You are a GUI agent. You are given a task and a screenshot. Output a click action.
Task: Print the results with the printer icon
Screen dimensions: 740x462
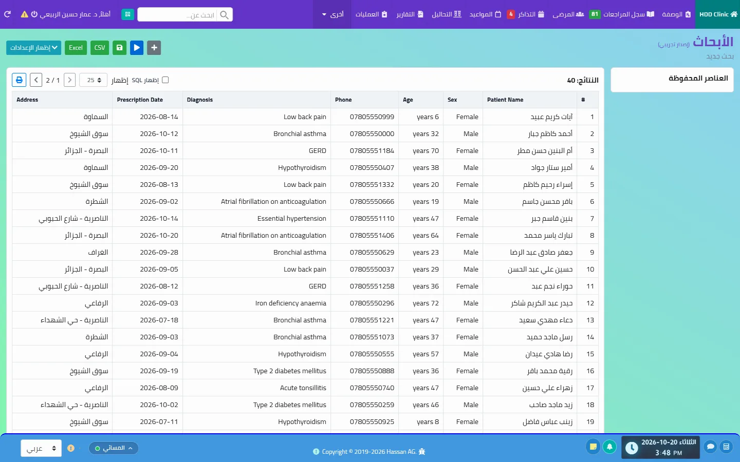coord(19,80)
